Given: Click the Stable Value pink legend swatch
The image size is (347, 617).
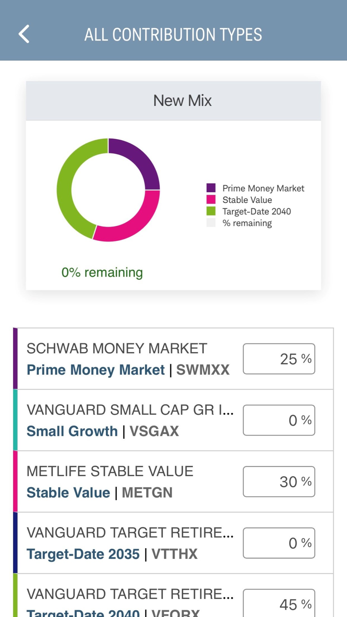Looking at the screenshot, I should (211, 200).
